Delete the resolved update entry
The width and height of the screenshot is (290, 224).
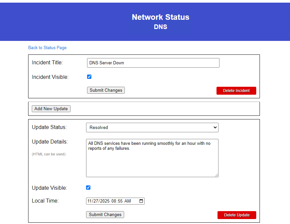pyautogui.click(x=237, y=215)
